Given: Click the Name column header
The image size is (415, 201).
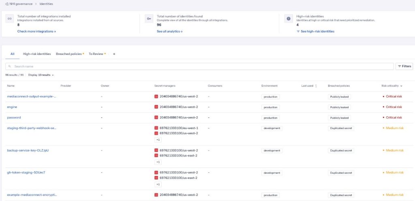Looking at the screenshot, I should pyautogui.click(x=11, y=86).
